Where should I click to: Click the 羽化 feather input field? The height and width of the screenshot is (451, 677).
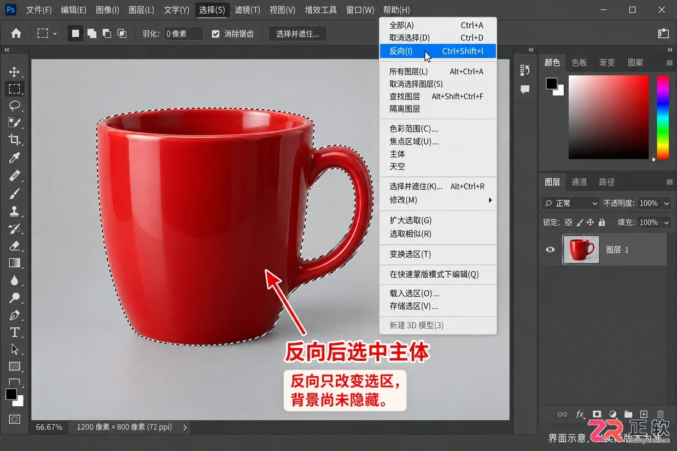coord(183,34)
